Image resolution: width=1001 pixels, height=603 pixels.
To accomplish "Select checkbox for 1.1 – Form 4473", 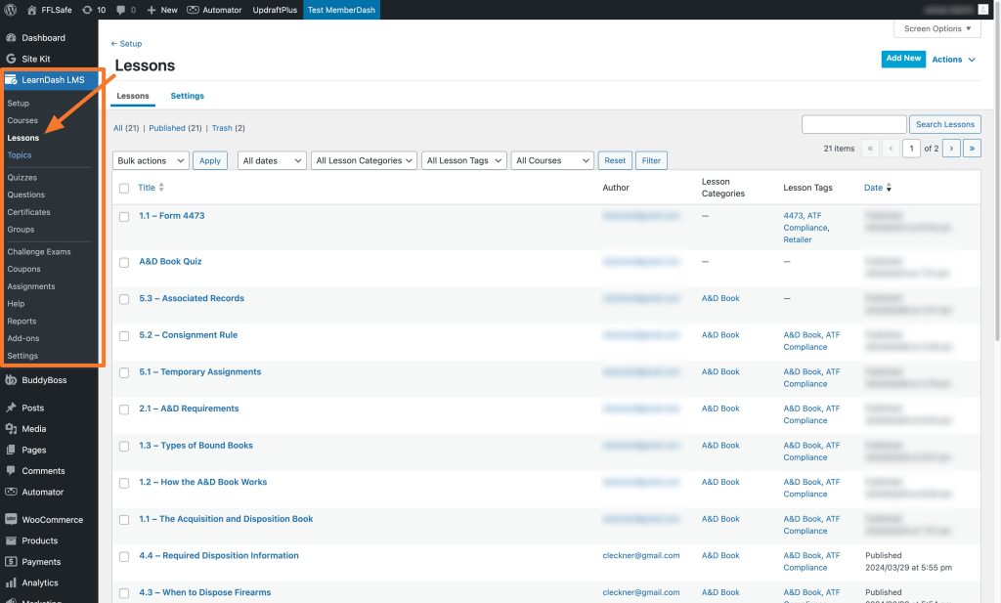I will (x=124, y=217).
